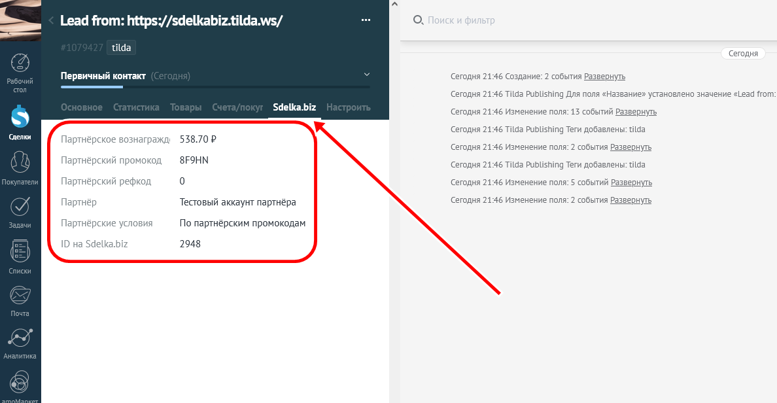Screen dimensions: 777x403
Task: Click the back arrow beside lead title
Action: (51, 20)
